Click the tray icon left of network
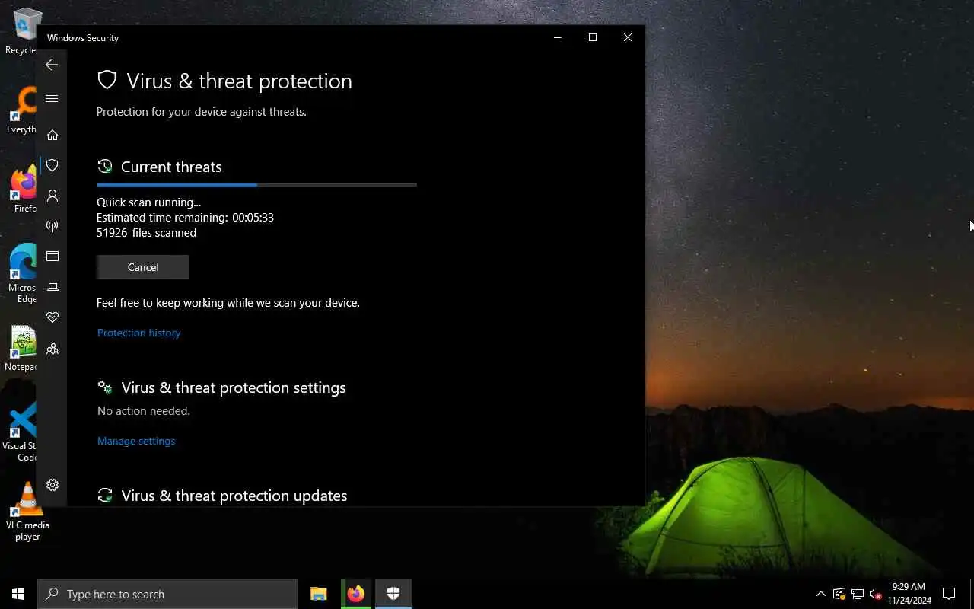The height and width of the screenshot is (609, 974). tap(839, 594)
